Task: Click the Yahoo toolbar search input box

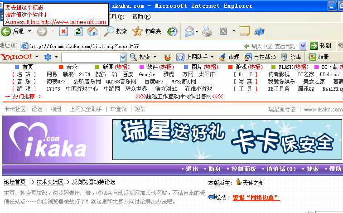Action: point(91,58)
